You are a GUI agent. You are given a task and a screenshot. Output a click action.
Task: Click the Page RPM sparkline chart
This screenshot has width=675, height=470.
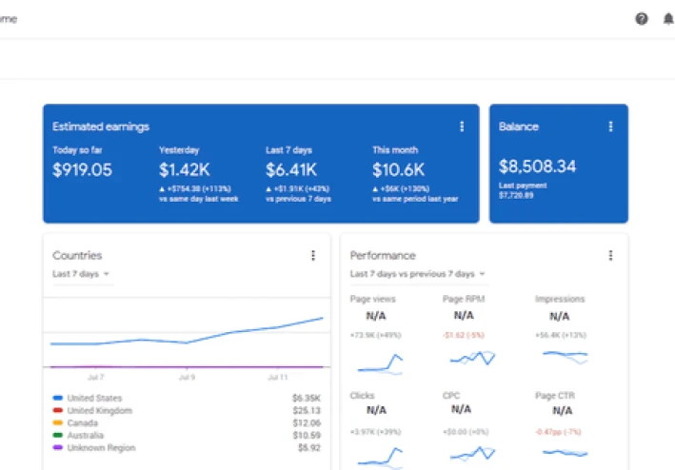pyautogui.click(x=472, y=358)
